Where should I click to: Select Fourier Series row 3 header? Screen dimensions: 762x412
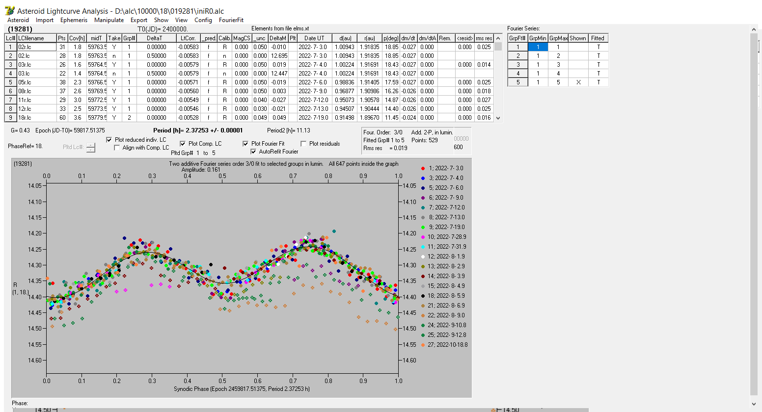tap(517, 65)
